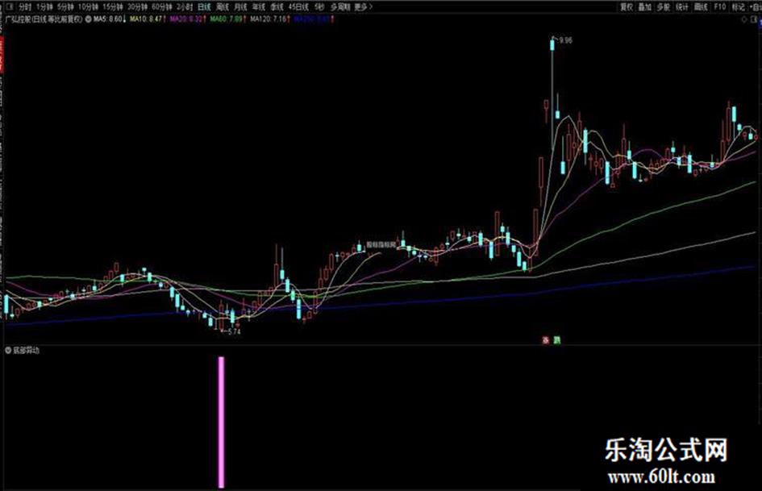
Task: Click the 9.96 high price label
Action: point(565,41)
